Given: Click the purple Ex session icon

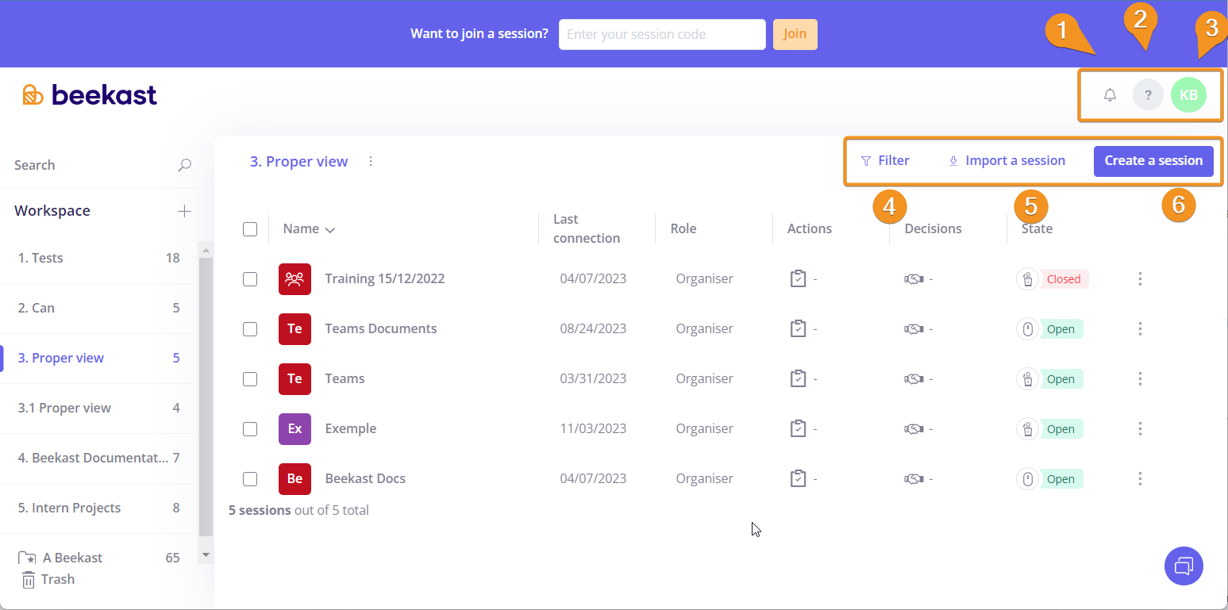Looking at the screenshot, I should [x=294, y=428].
